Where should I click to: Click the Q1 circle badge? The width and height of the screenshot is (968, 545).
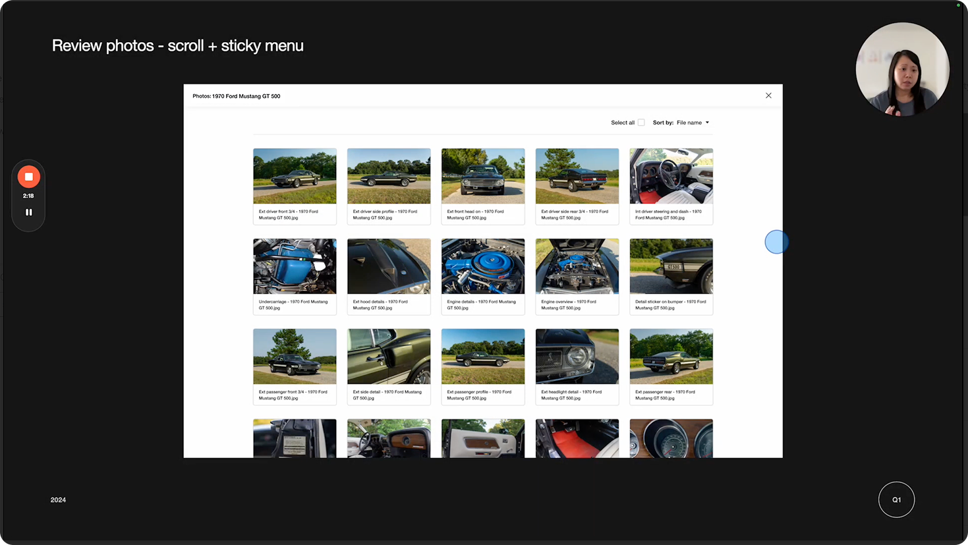[x=896, y=500]
